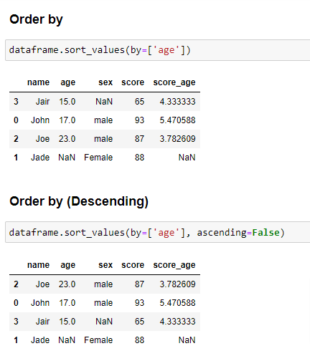Click the 'Jade' cell in the descending table
The height and width of the screenshot is (356, 310).
(40, 340)
